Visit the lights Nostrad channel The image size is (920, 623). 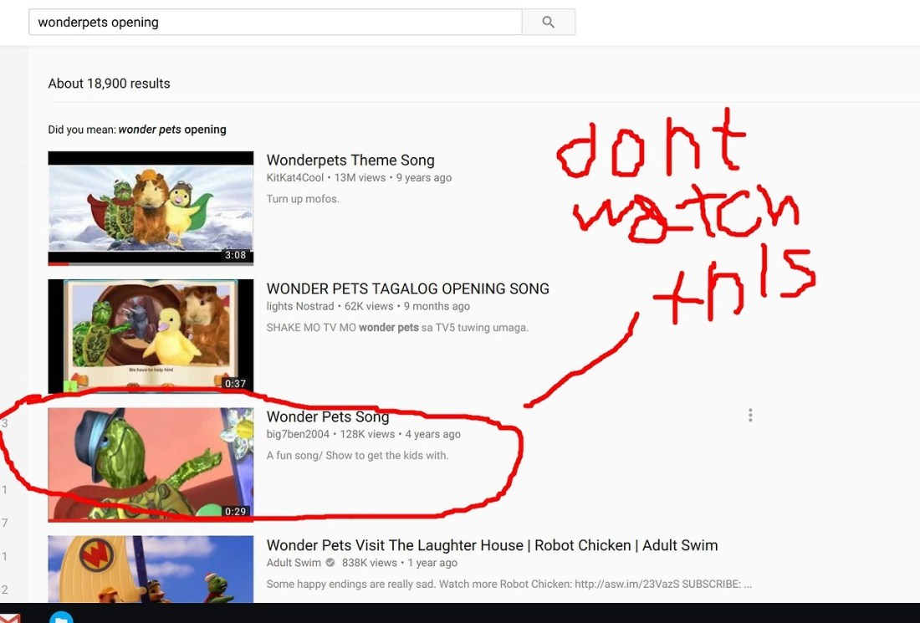[x=299, y=306]
